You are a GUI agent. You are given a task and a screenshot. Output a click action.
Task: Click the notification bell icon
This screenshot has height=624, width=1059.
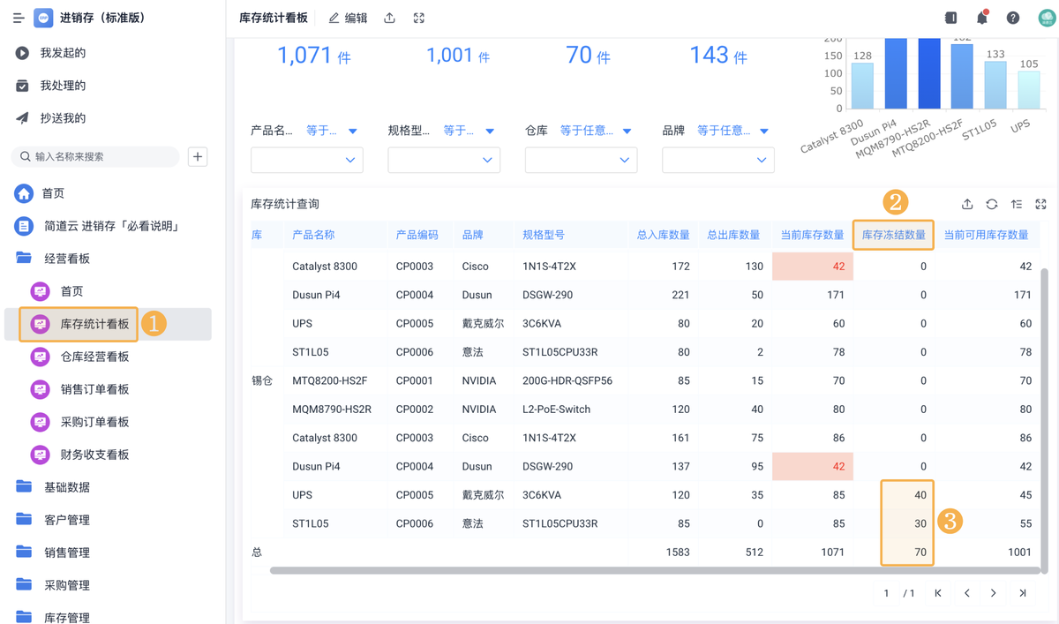pyautogui.click(x=981, y=18)
